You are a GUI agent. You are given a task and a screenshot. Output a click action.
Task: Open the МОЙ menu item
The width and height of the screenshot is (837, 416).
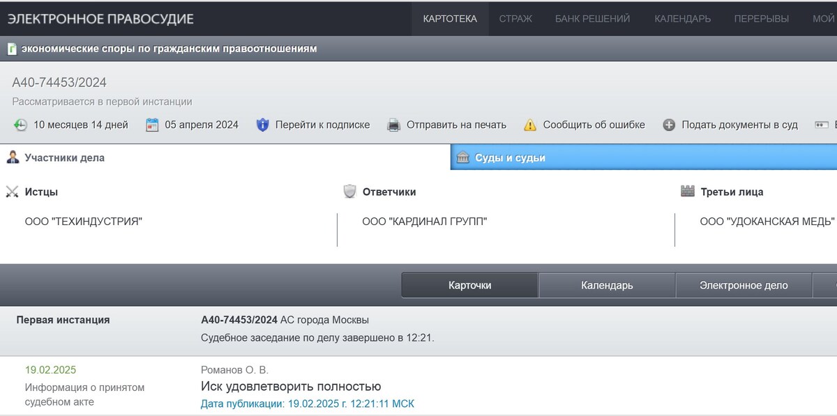824,19
